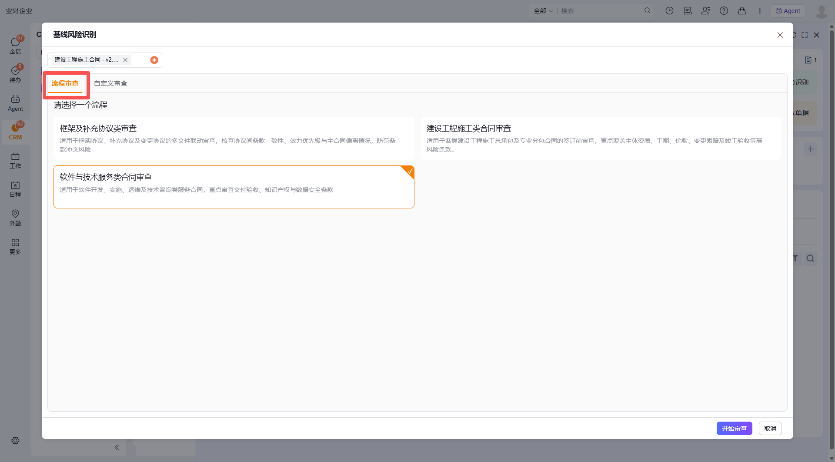
Task: Click the fullscreen expand icon behind dialog
Action: (805, 35)
